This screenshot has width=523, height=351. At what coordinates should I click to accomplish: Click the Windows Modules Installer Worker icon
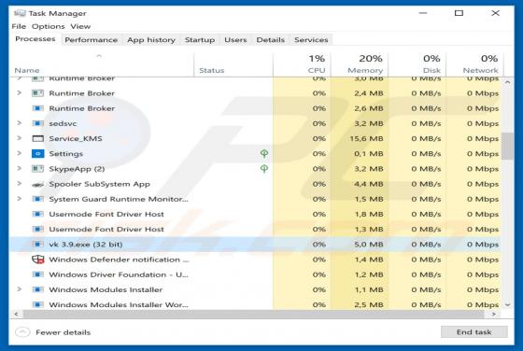(37, 304)
